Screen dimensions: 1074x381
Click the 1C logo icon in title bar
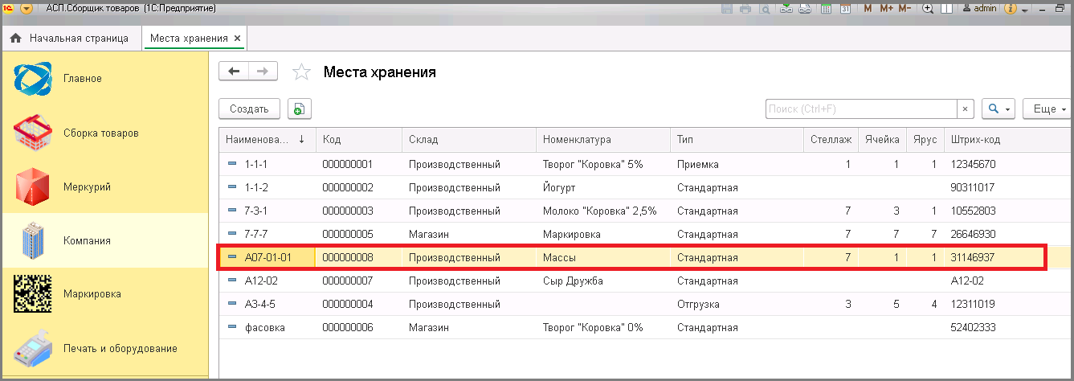[x=8, y=9]
